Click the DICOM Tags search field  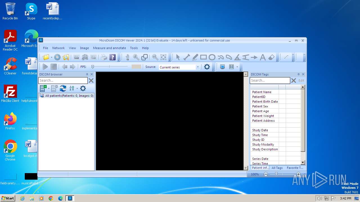tap(270, 81)
